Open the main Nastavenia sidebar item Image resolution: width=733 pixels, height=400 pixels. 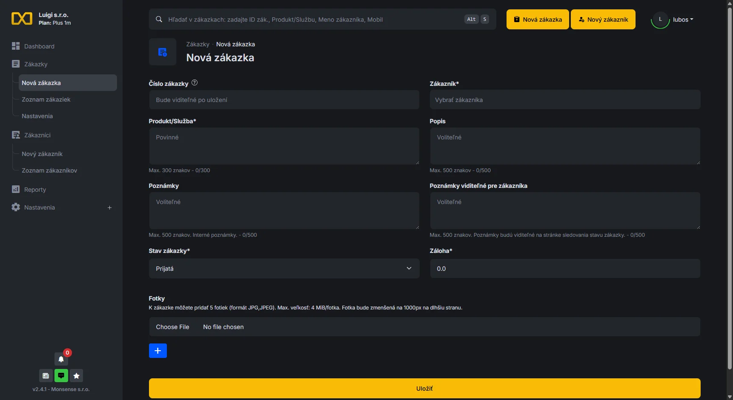point(39,207)
